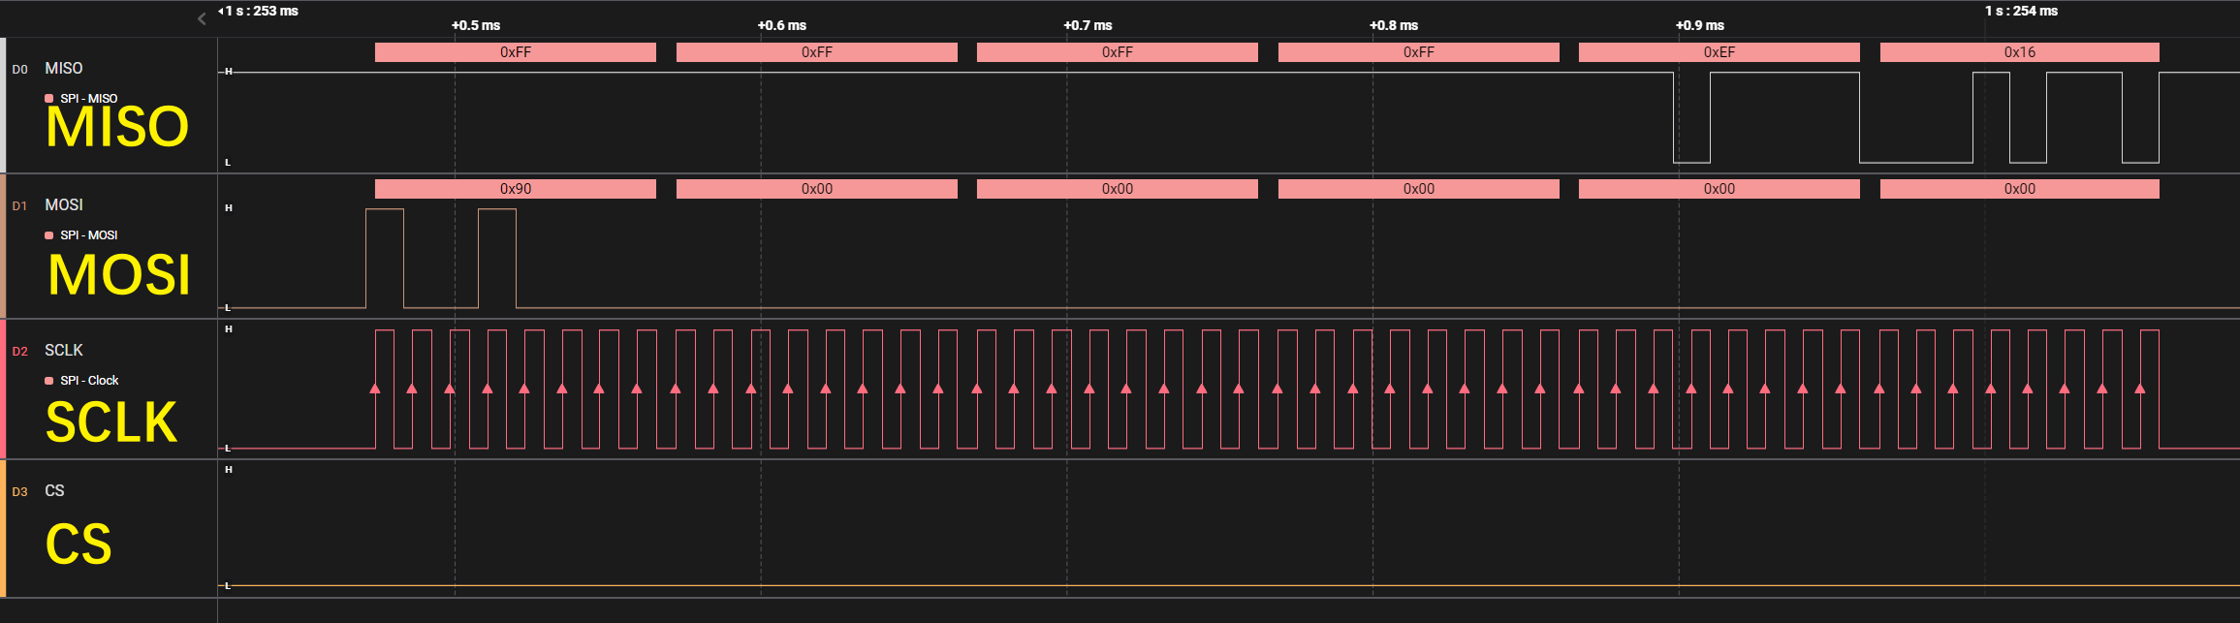This screenshot has width=2240, height=623.
Task: Select the 0x90 decoded byte on MOSI
Action: tap(516, 189)
